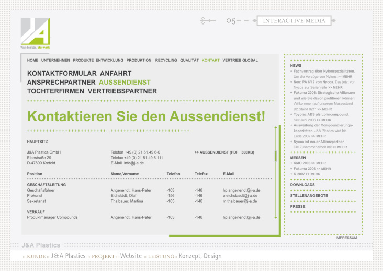Open the TOCHTERFIRMEN subpage
This screenshot has width=383, height=271.
[x=55, y=91]
